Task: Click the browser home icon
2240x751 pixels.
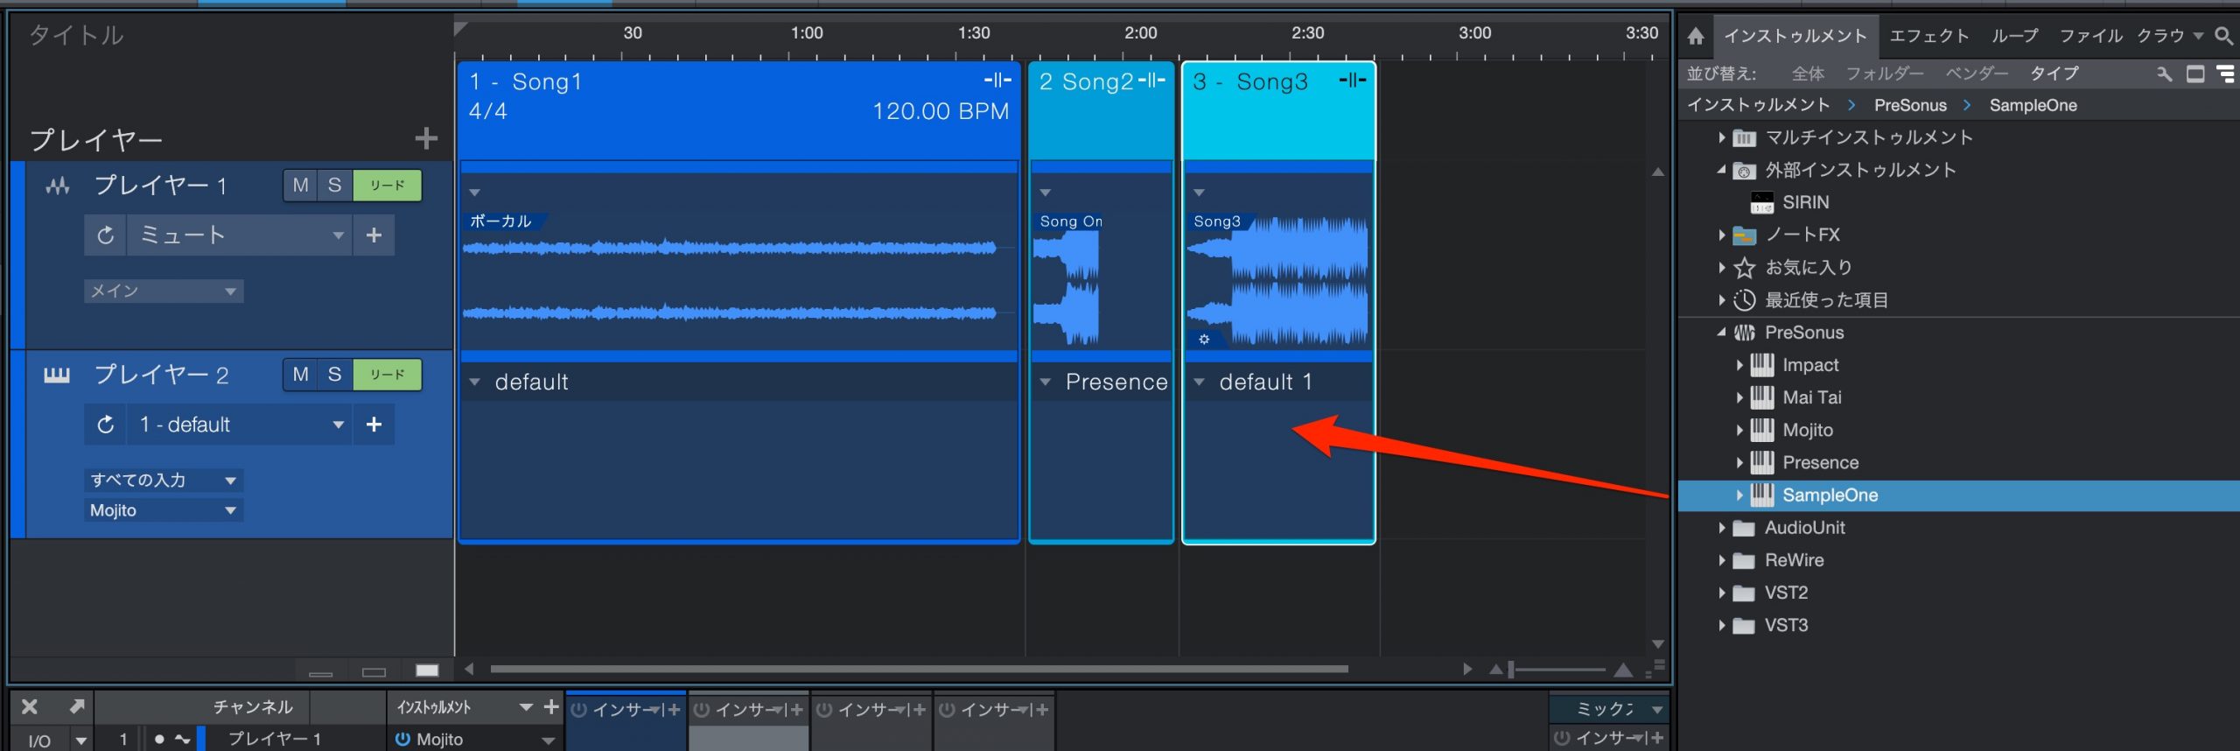Action: click(x=1696, y=36)
